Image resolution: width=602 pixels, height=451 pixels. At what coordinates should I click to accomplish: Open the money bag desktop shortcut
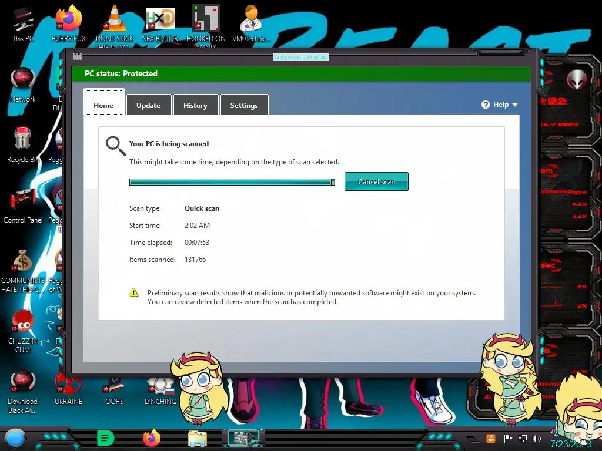pos(23,270)
